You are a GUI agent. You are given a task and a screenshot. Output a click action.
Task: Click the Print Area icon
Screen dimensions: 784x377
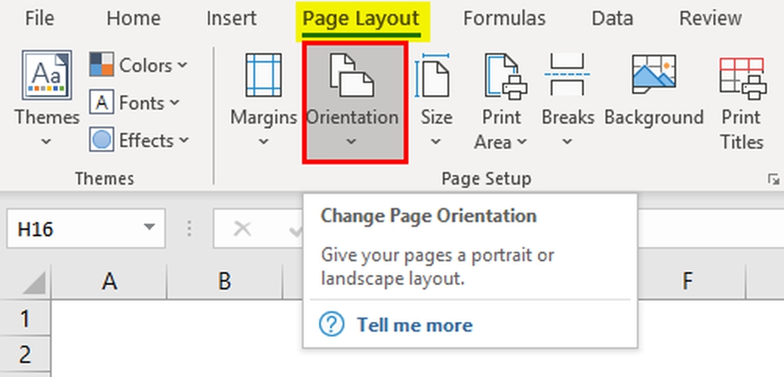point(502,76)
